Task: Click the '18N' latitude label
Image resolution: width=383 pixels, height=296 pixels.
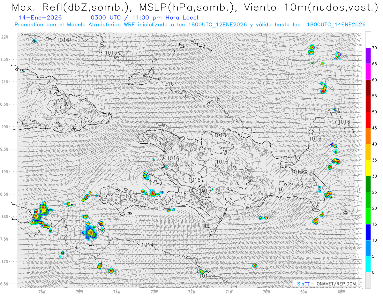Action: coord(5,216)
